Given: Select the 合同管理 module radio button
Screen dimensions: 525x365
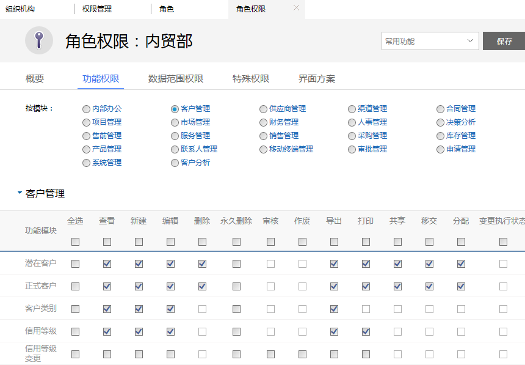Looking at the screenshot, I should 440,109.
